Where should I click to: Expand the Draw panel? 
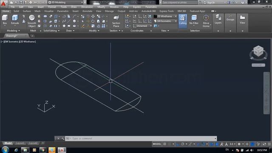70,31
